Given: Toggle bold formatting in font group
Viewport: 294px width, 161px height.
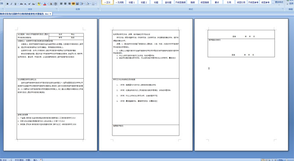Looking at the screenshot, I should (x=7, y=4).
